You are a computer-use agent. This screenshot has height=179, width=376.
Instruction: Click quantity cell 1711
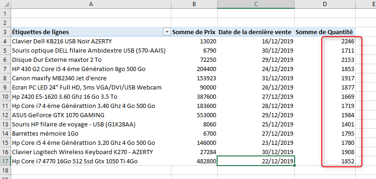tap(325, 51)
